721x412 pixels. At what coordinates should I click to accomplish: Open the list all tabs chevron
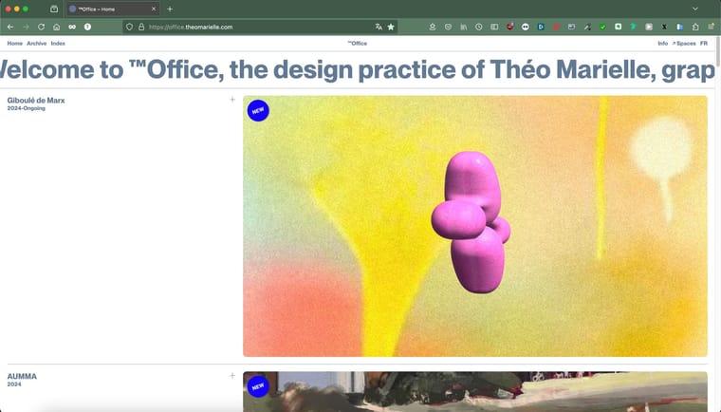(x=695, y=9)
